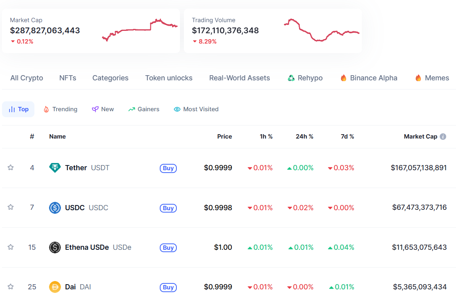Click USDC's price $0.9998

(x=218, y=208)
